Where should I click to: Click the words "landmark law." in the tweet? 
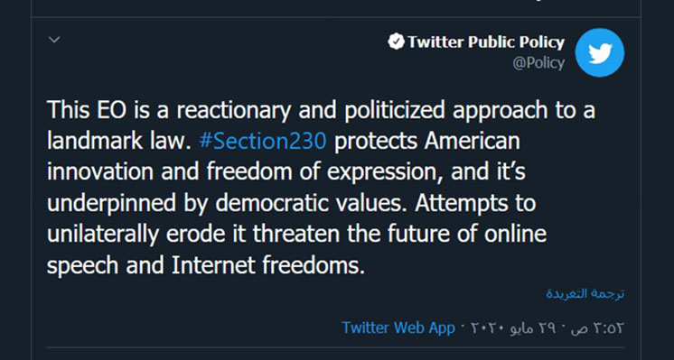pyautogui.click(x=118, y=141)
